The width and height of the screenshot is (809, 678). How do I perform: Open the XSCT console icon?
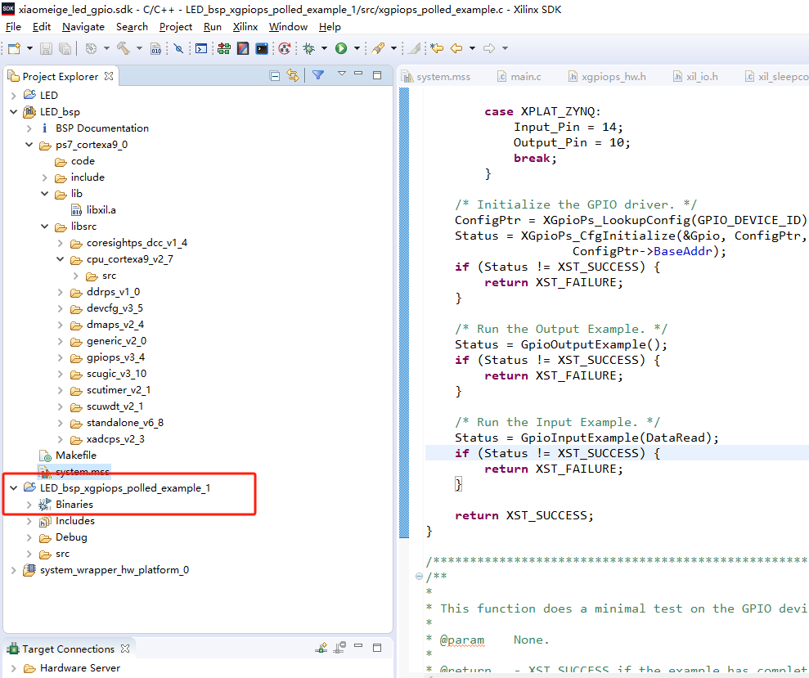click(262, 48)
